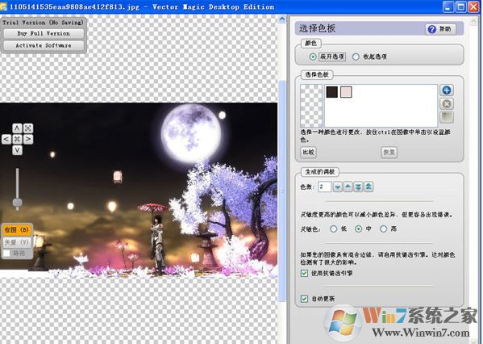Select the black color swatch in the palette

tap(331, 92)
